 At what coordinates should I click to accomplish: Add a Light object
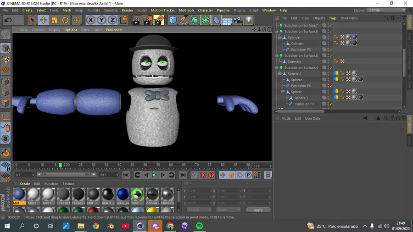click(249, 20)
